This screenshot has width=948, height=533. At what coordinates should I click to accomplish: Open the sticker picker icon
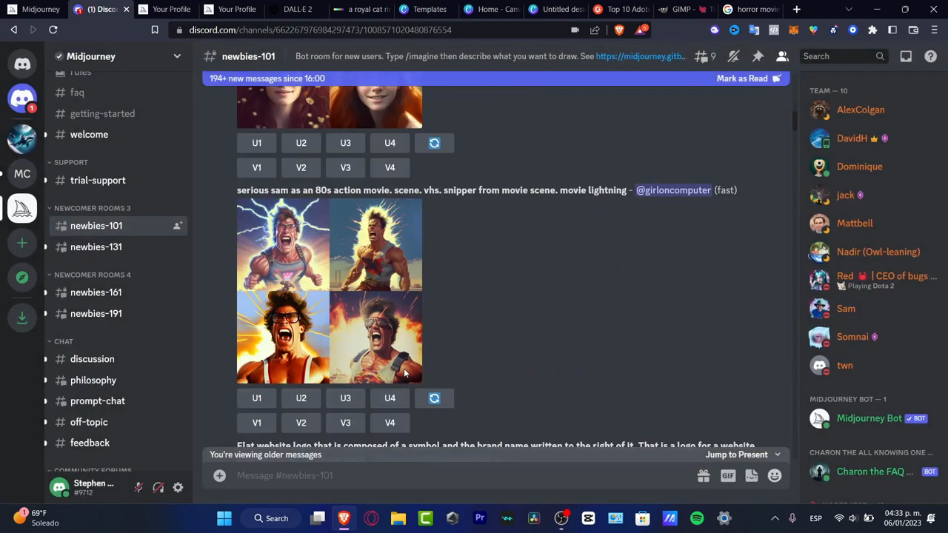[751, 476]
